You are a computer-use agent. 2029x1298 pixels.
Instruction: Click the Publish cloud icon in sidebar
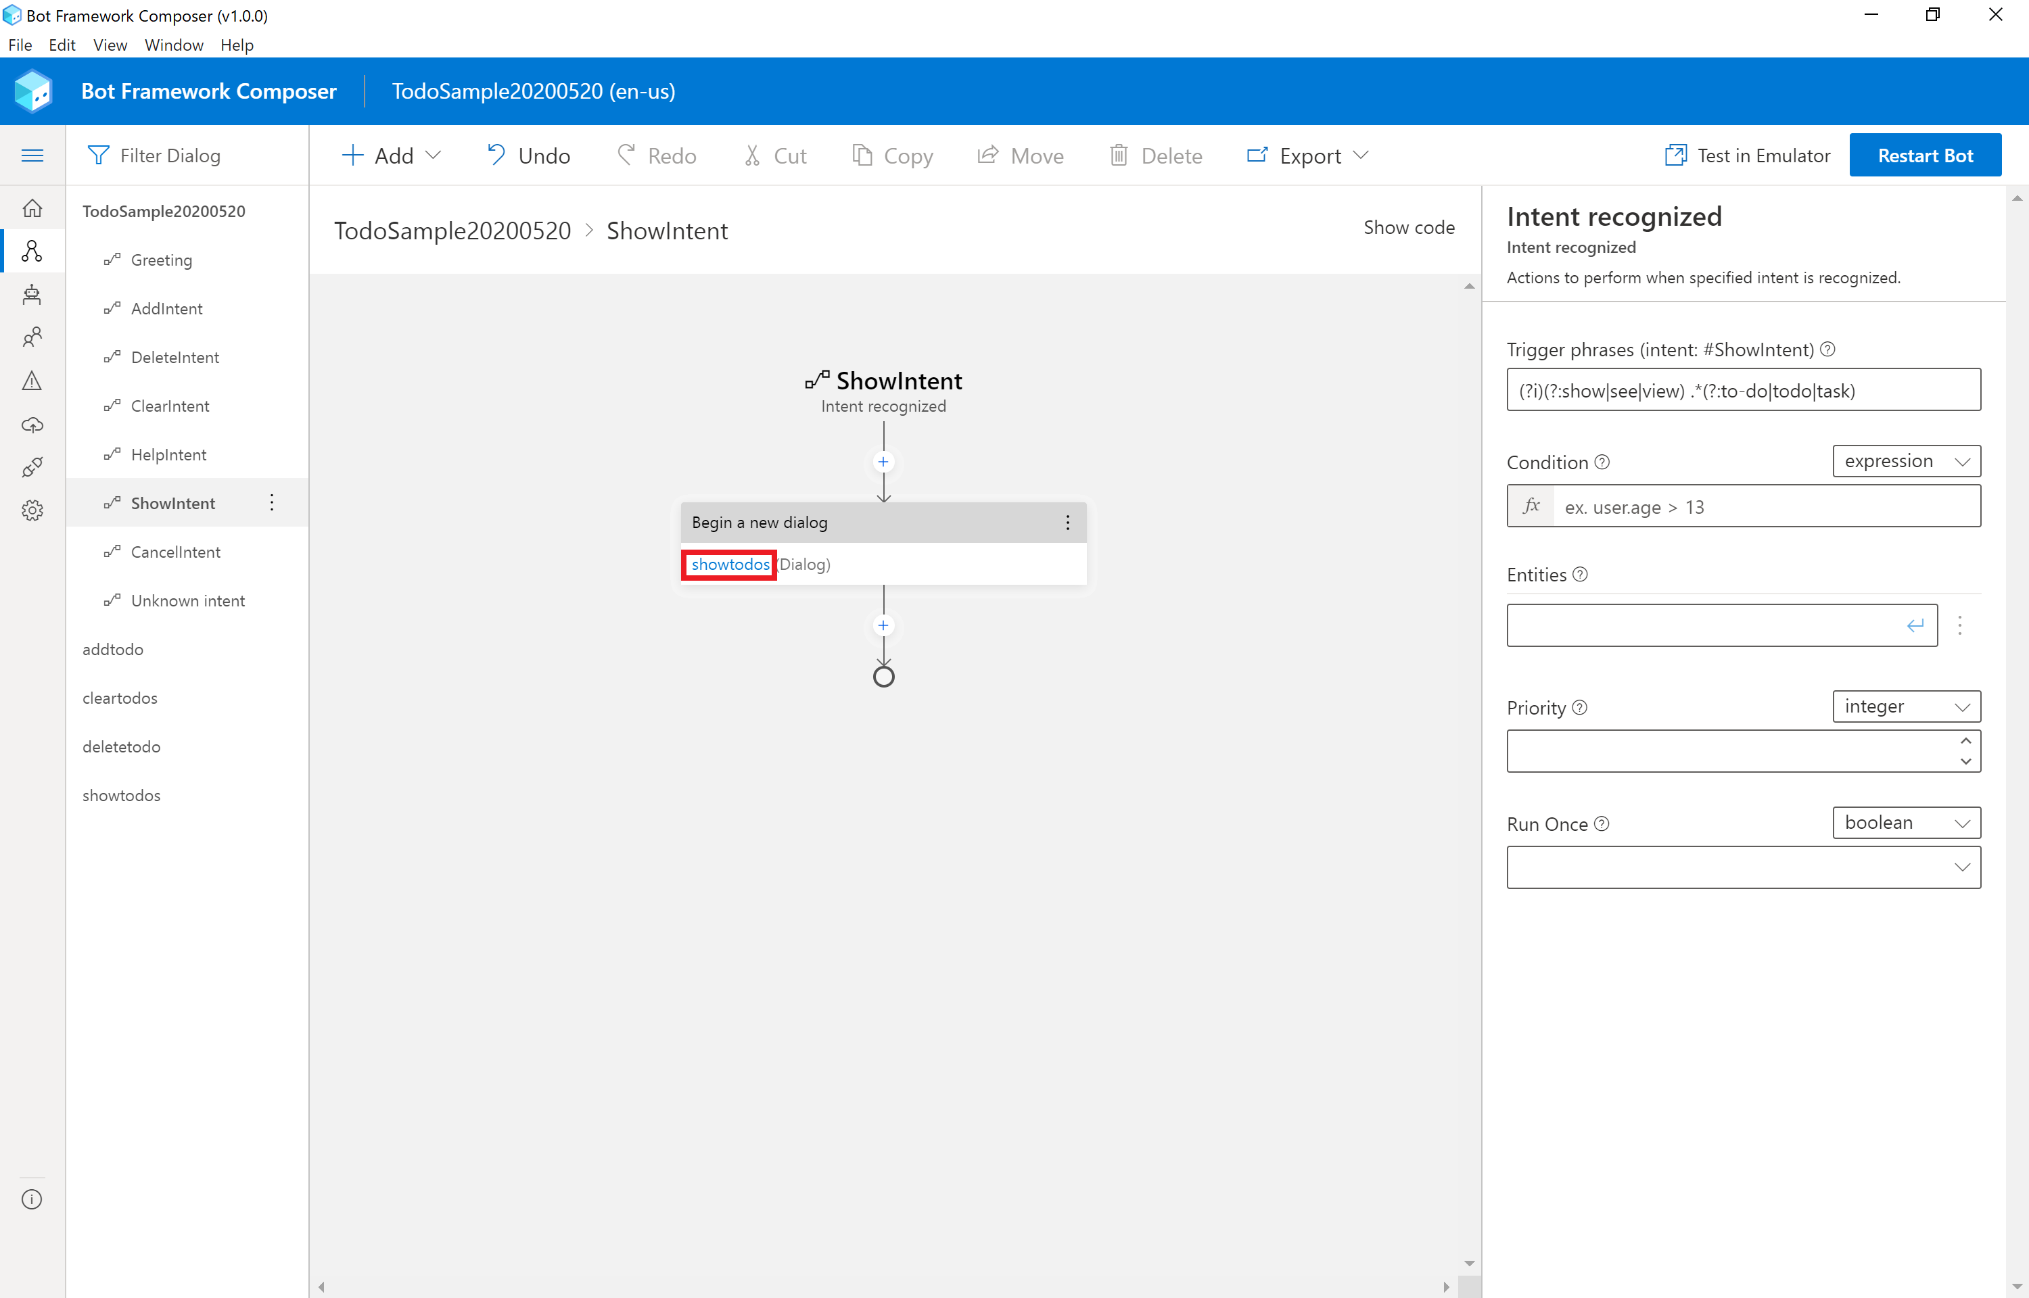[32, 424]
